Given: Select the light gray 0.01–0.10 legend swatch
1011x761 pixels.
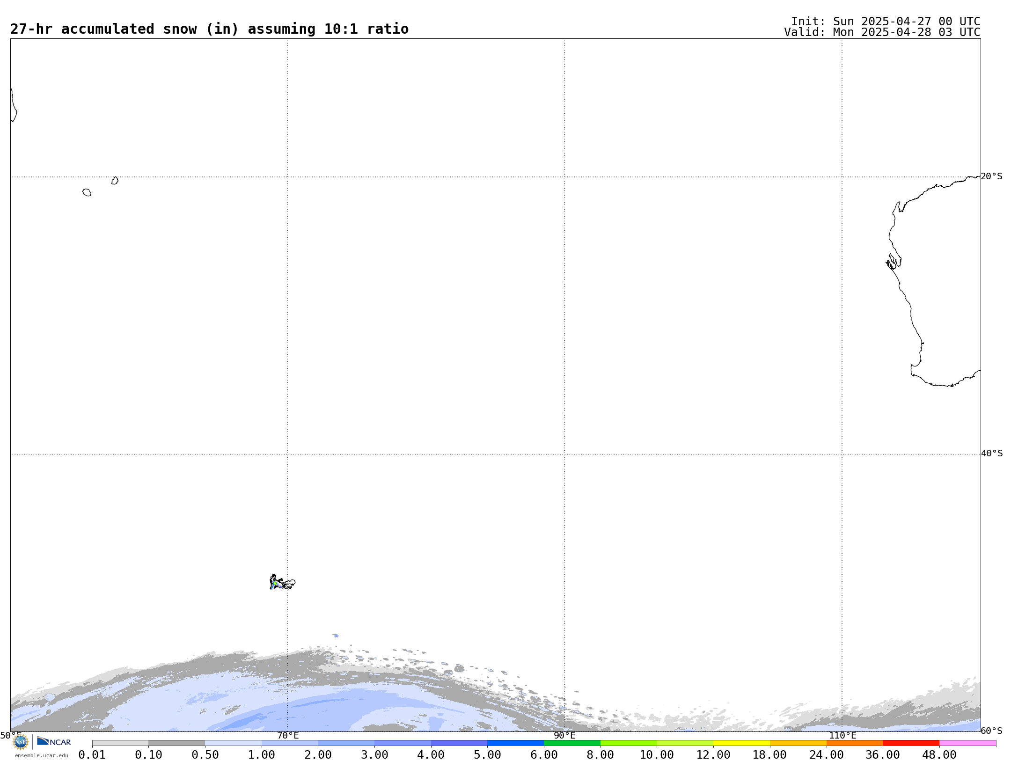Looking at the screenshot, I should (x=120, y=743).
